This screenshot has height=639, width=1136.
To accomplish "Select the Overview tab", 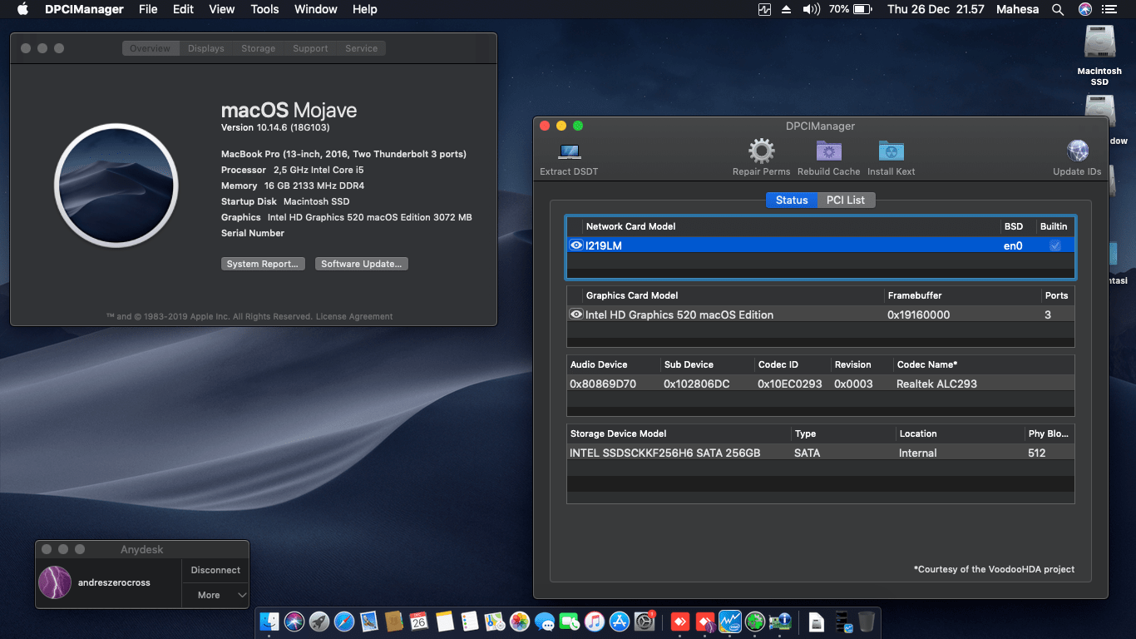I will coord(150,48).
